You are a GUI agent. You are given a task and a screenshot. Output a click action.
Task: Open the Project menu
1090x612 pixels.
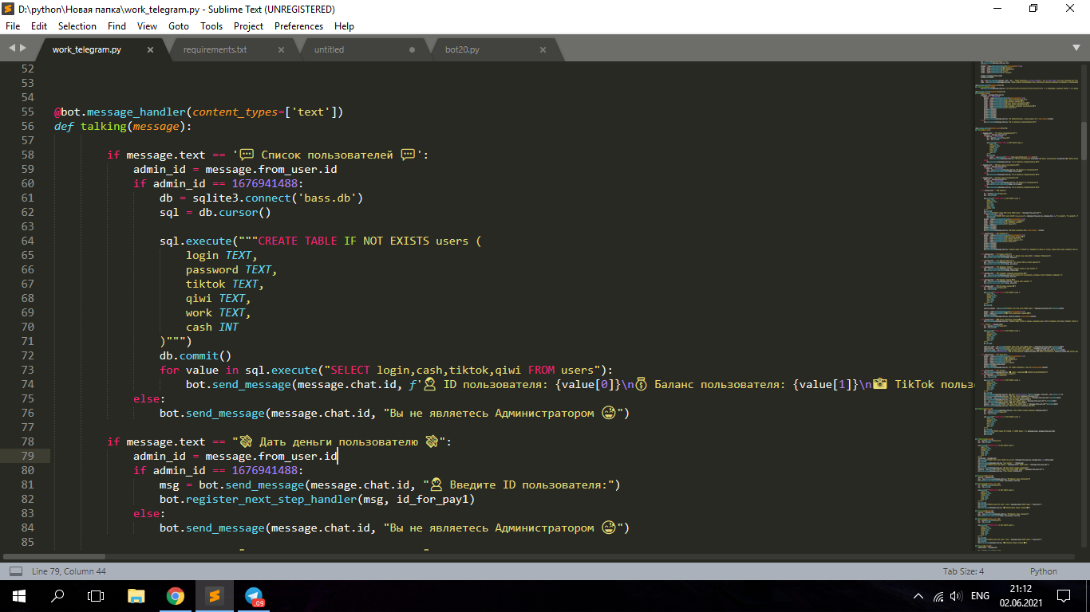(248, 25)
